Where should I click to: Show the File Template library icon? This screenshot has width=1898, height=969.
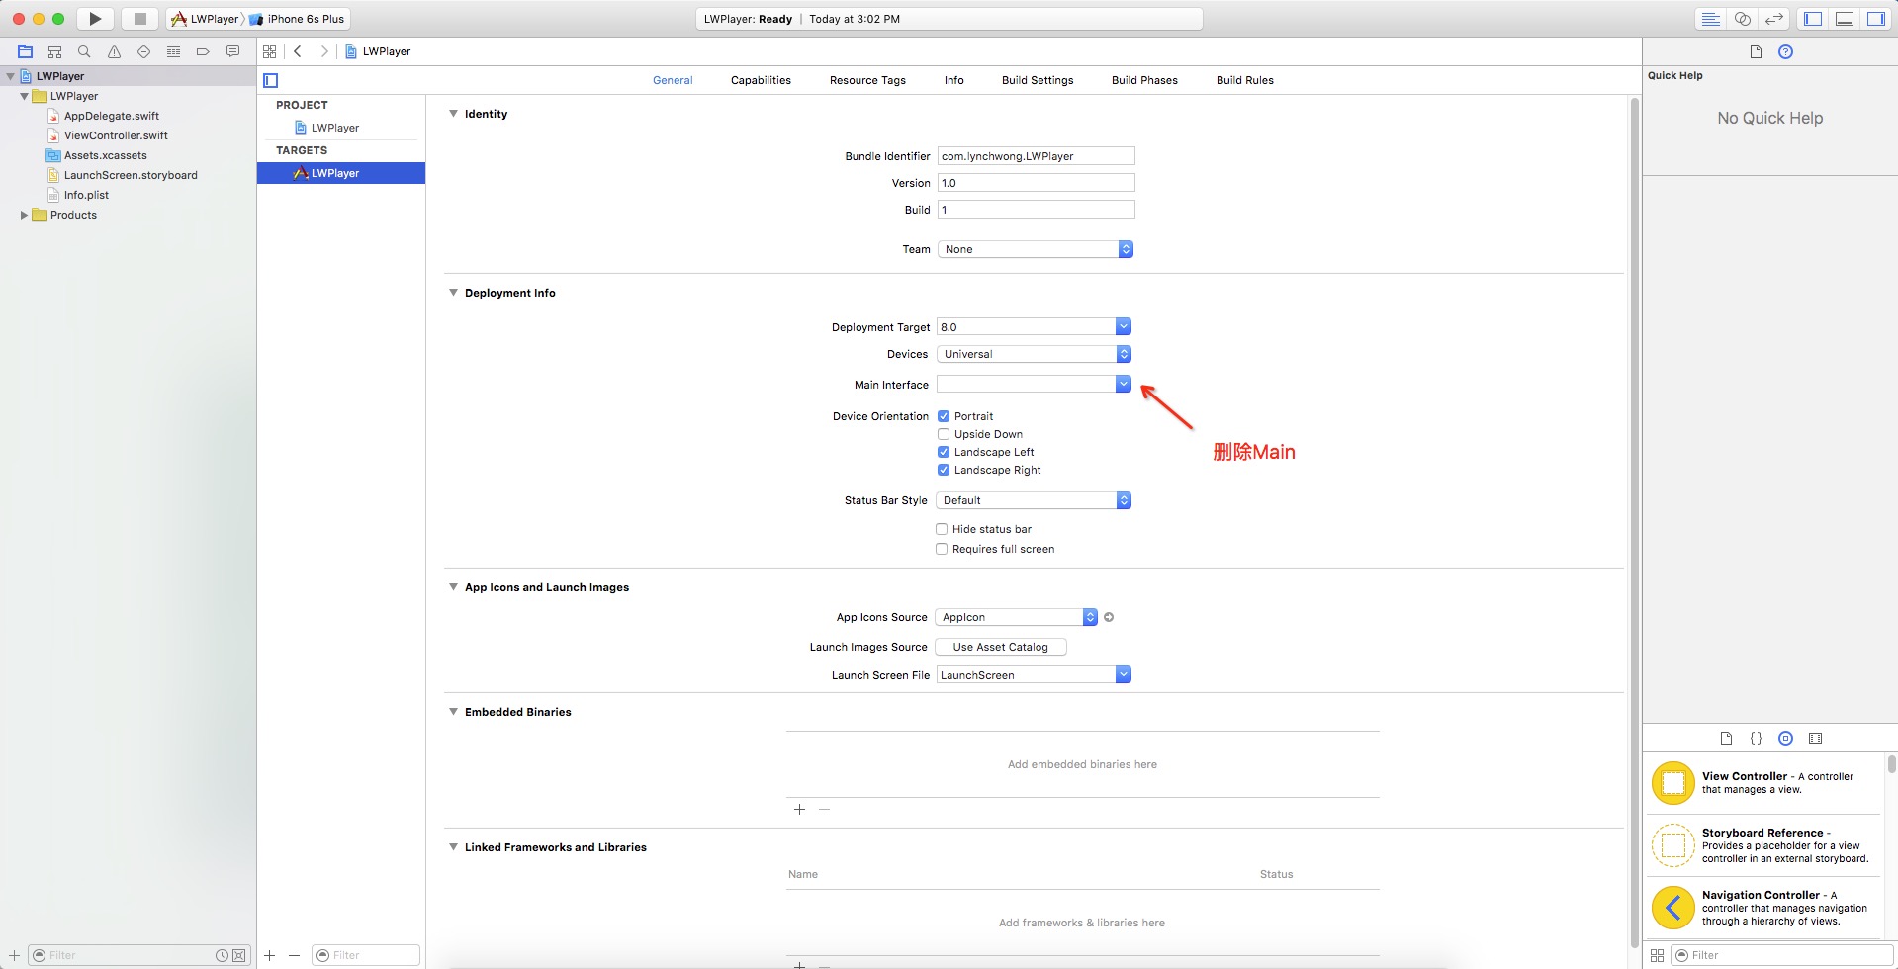click(1726, 738)
